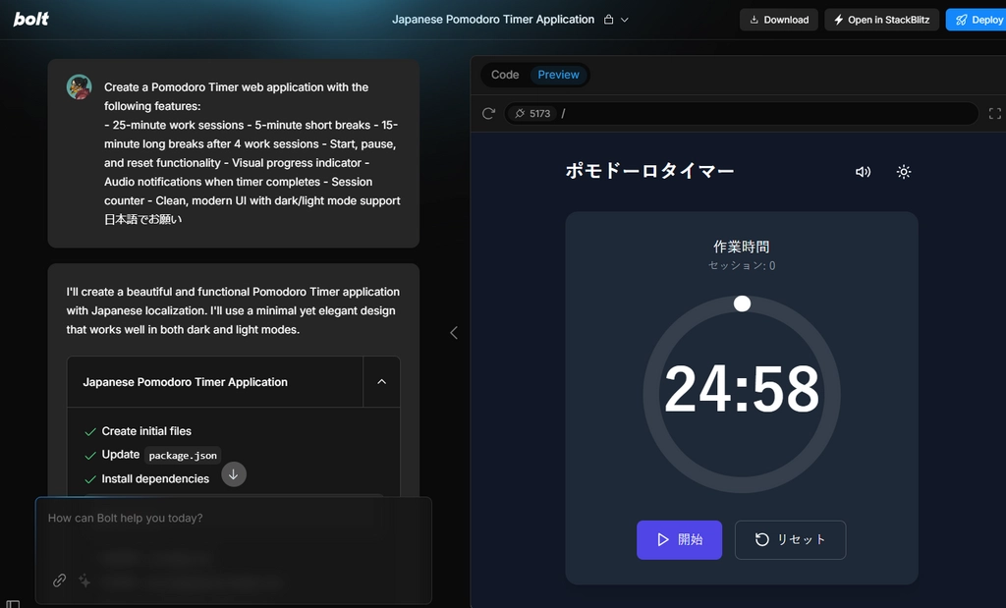This screenshot has width=1006, height=608.
Task: Click the scroll-to-bottom arrow button
Action: pyautogui.click(x=234, y=474)
